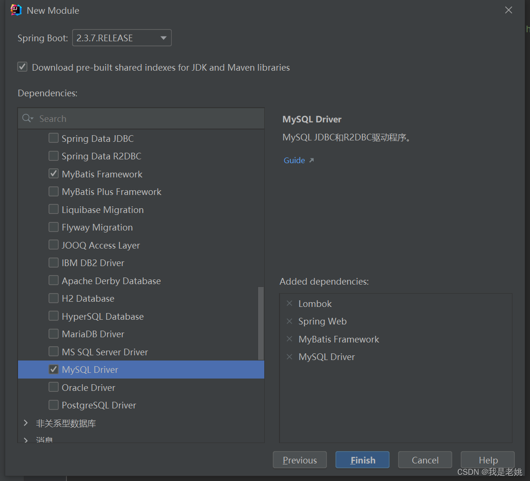This screenshot has width=530, height=481.
Task: Check Liquibase Migration dependency
Action: (x=54, y=209)
